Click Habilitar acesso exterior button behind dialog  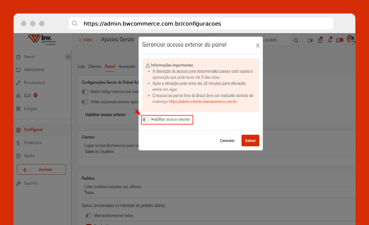click(x=105, y=115)
